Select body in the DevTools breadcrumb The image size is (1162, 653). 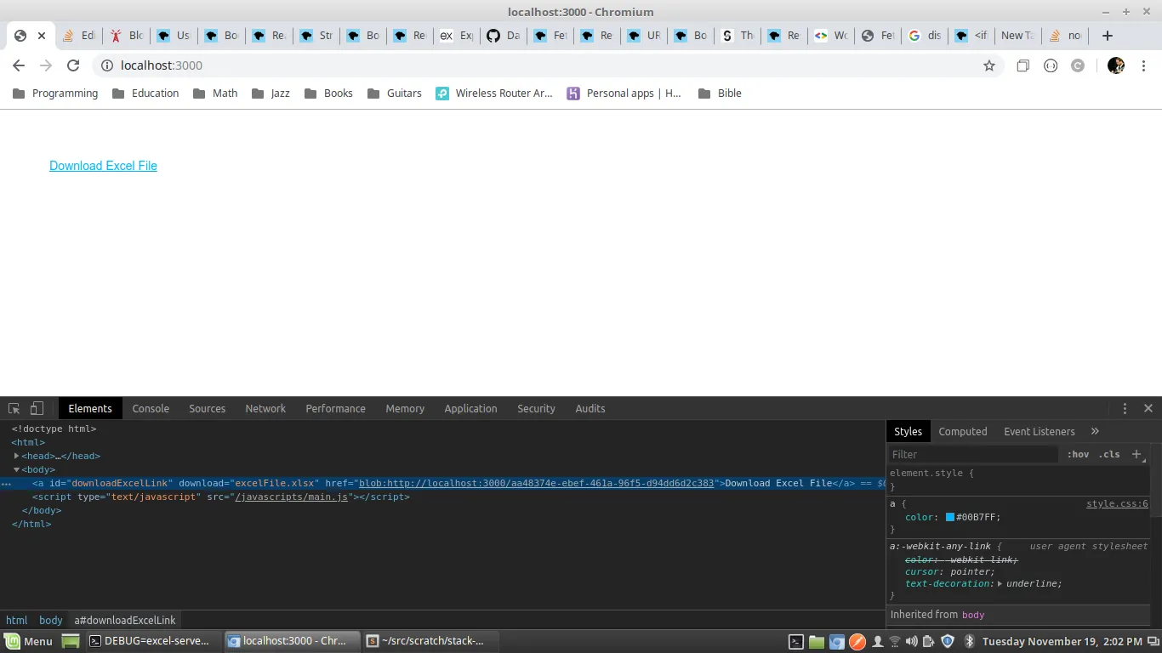click(51, 620)
